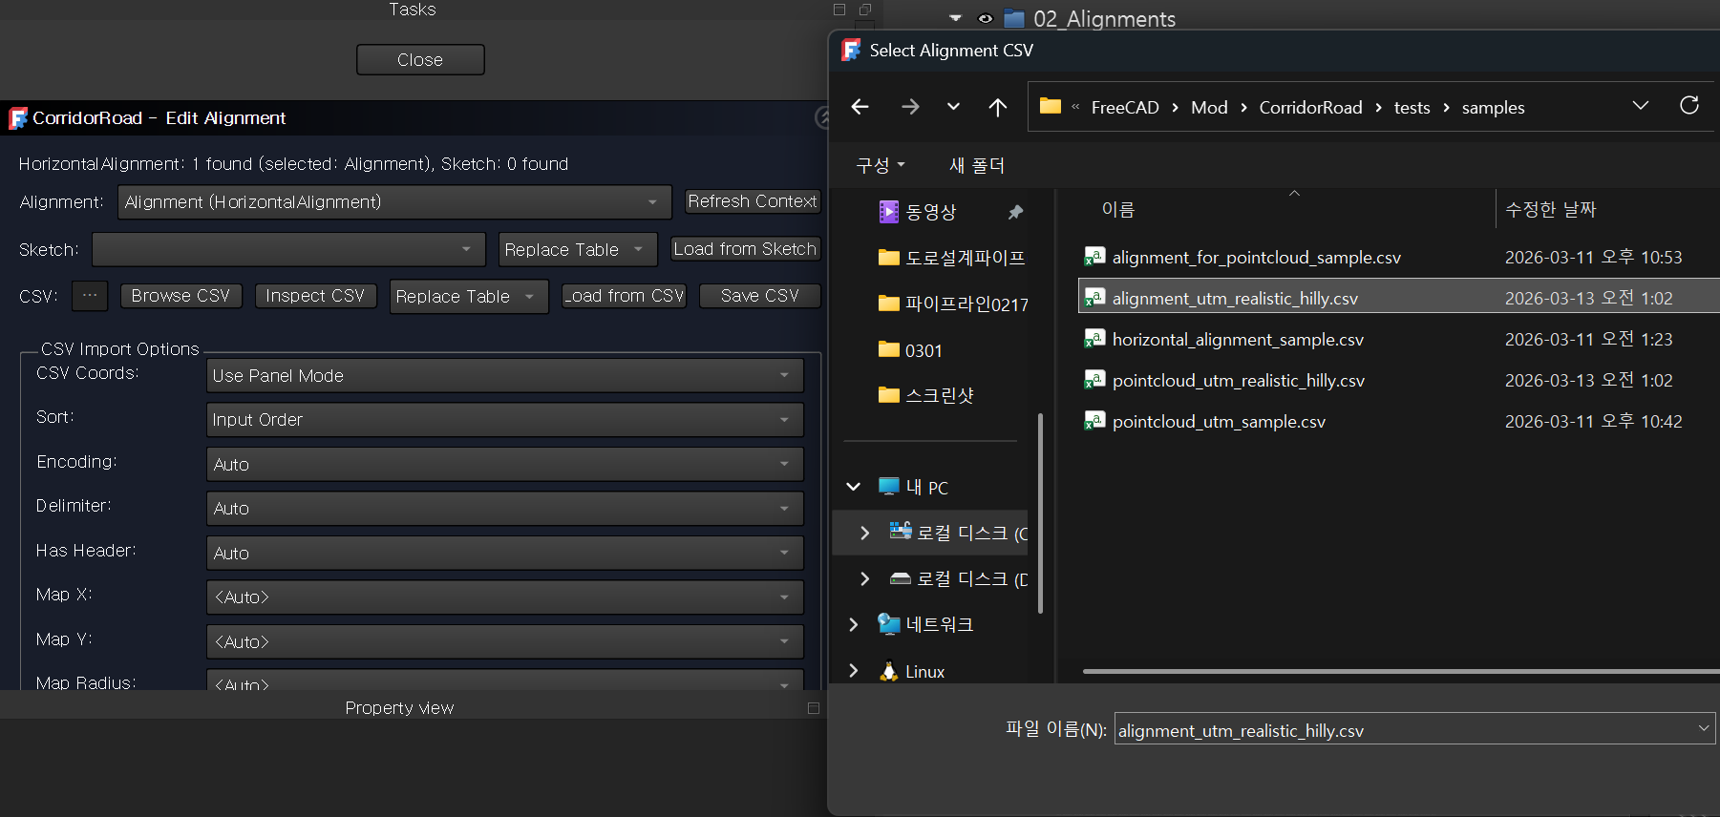
Task: Expand 로컬 디스크 (D drive node
Action: pos(864,578)
